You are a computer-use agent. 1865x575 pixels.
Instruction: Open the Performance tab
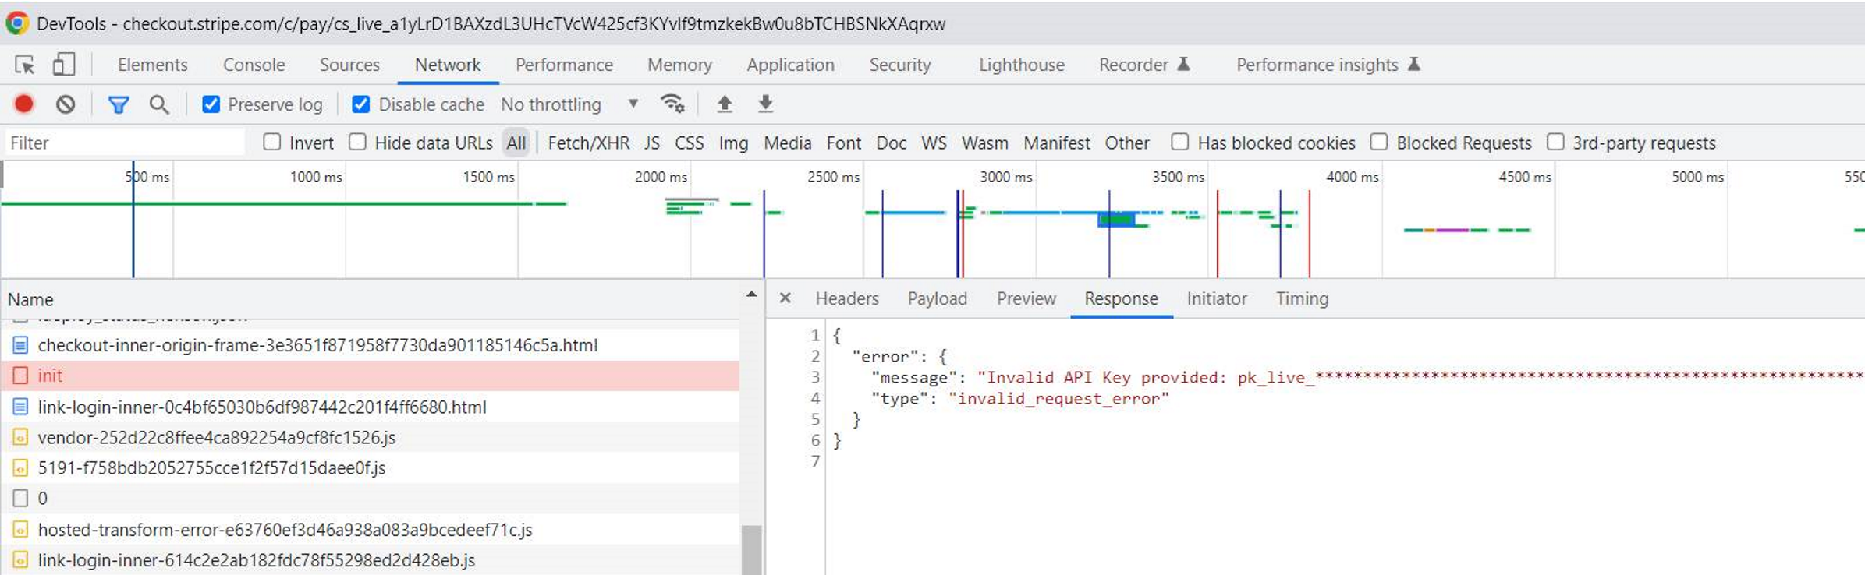pyautogui.click(x=564, y=65)
